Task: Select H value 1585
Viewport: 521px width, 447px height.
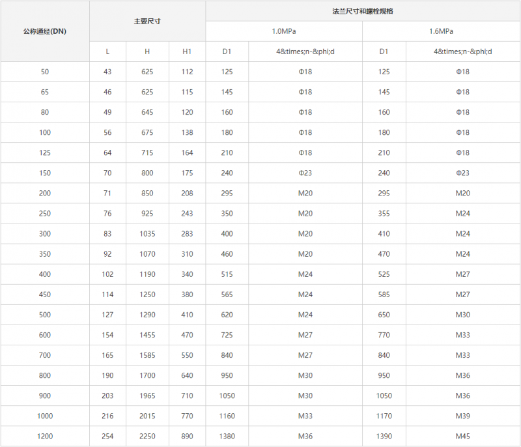Action: (x=147, y=356)
